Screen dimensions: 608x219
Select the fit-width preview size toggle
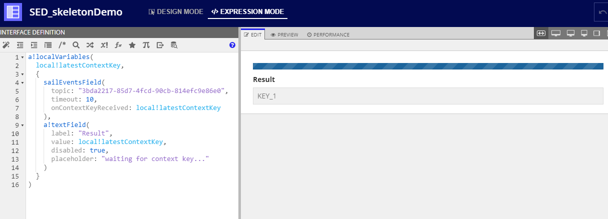(x=541, y=33)
